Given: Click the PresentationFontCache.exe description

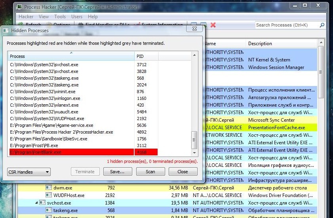Looking at the screenshot, I should pos(276,128).
